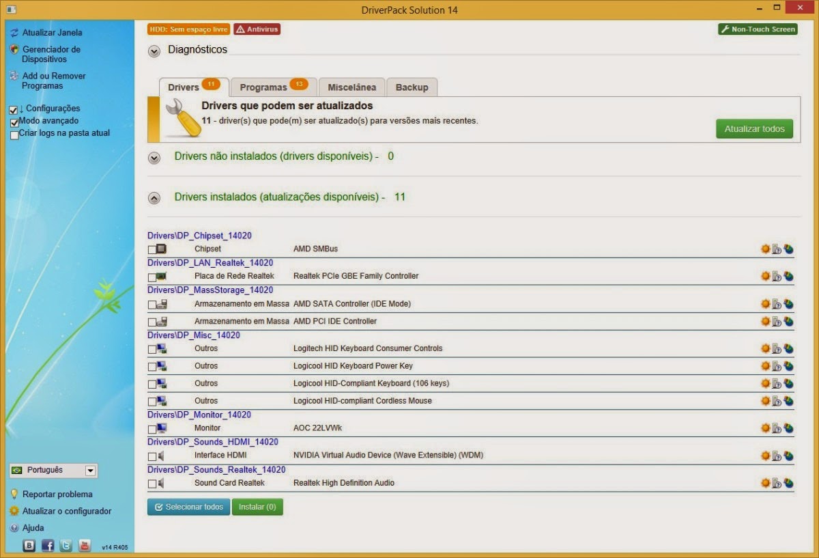Viewport: 819px width, 558px height.
Task: Click the Non-Touch Screen button
Action: 758,29
